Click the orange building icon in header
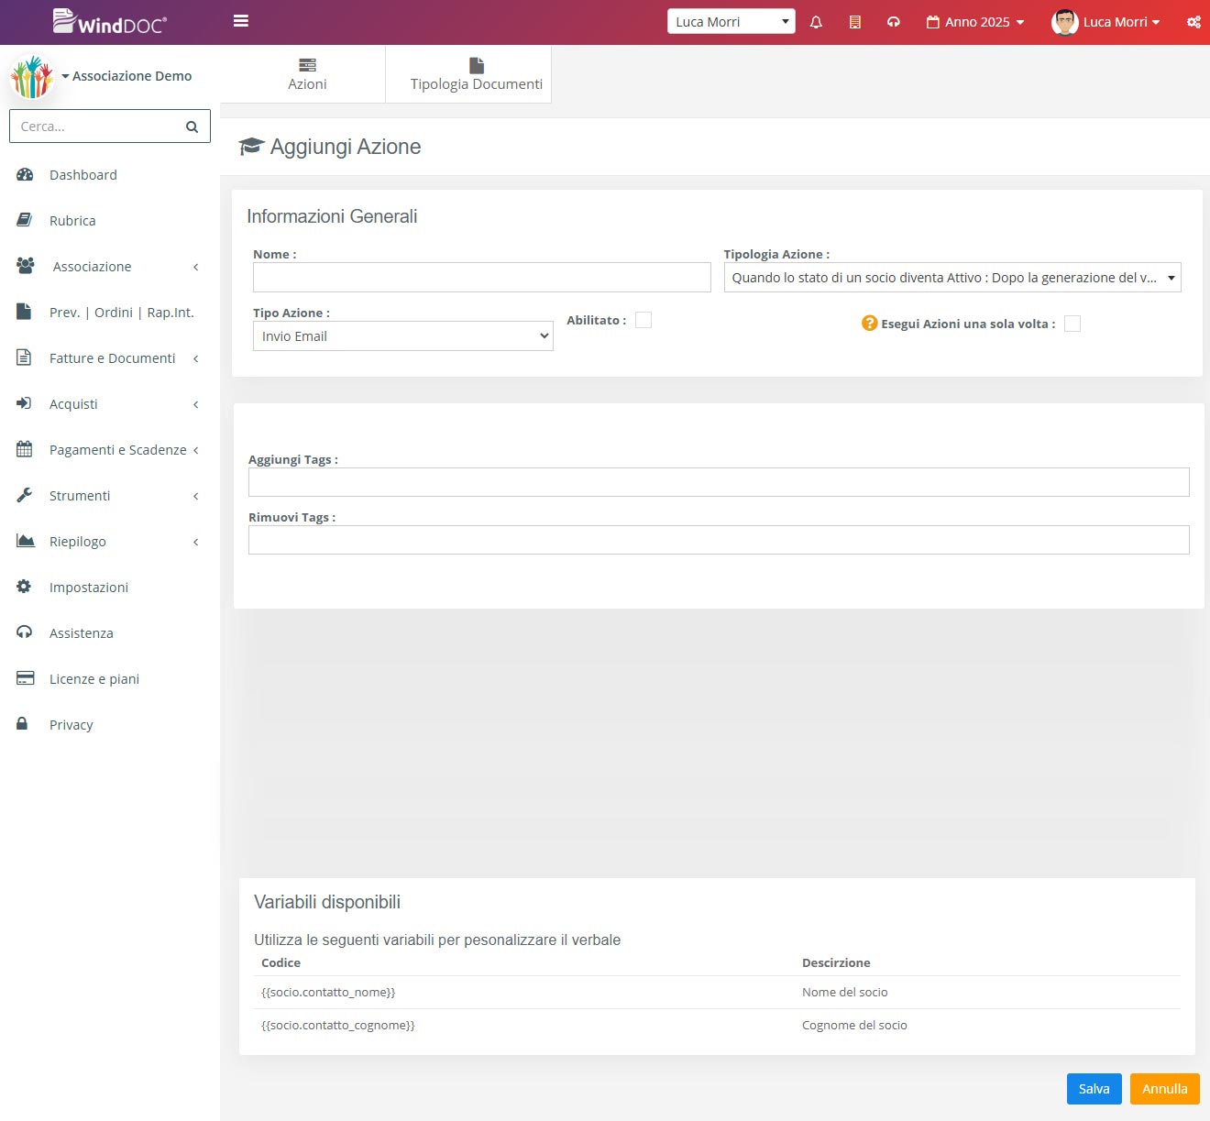 coord(854,22)
